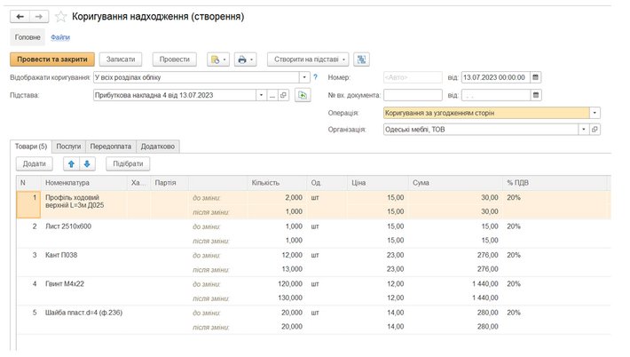Click the № вх. документа input field
The height and width of the screenshot is (357, 630).
tap(413, 95)
